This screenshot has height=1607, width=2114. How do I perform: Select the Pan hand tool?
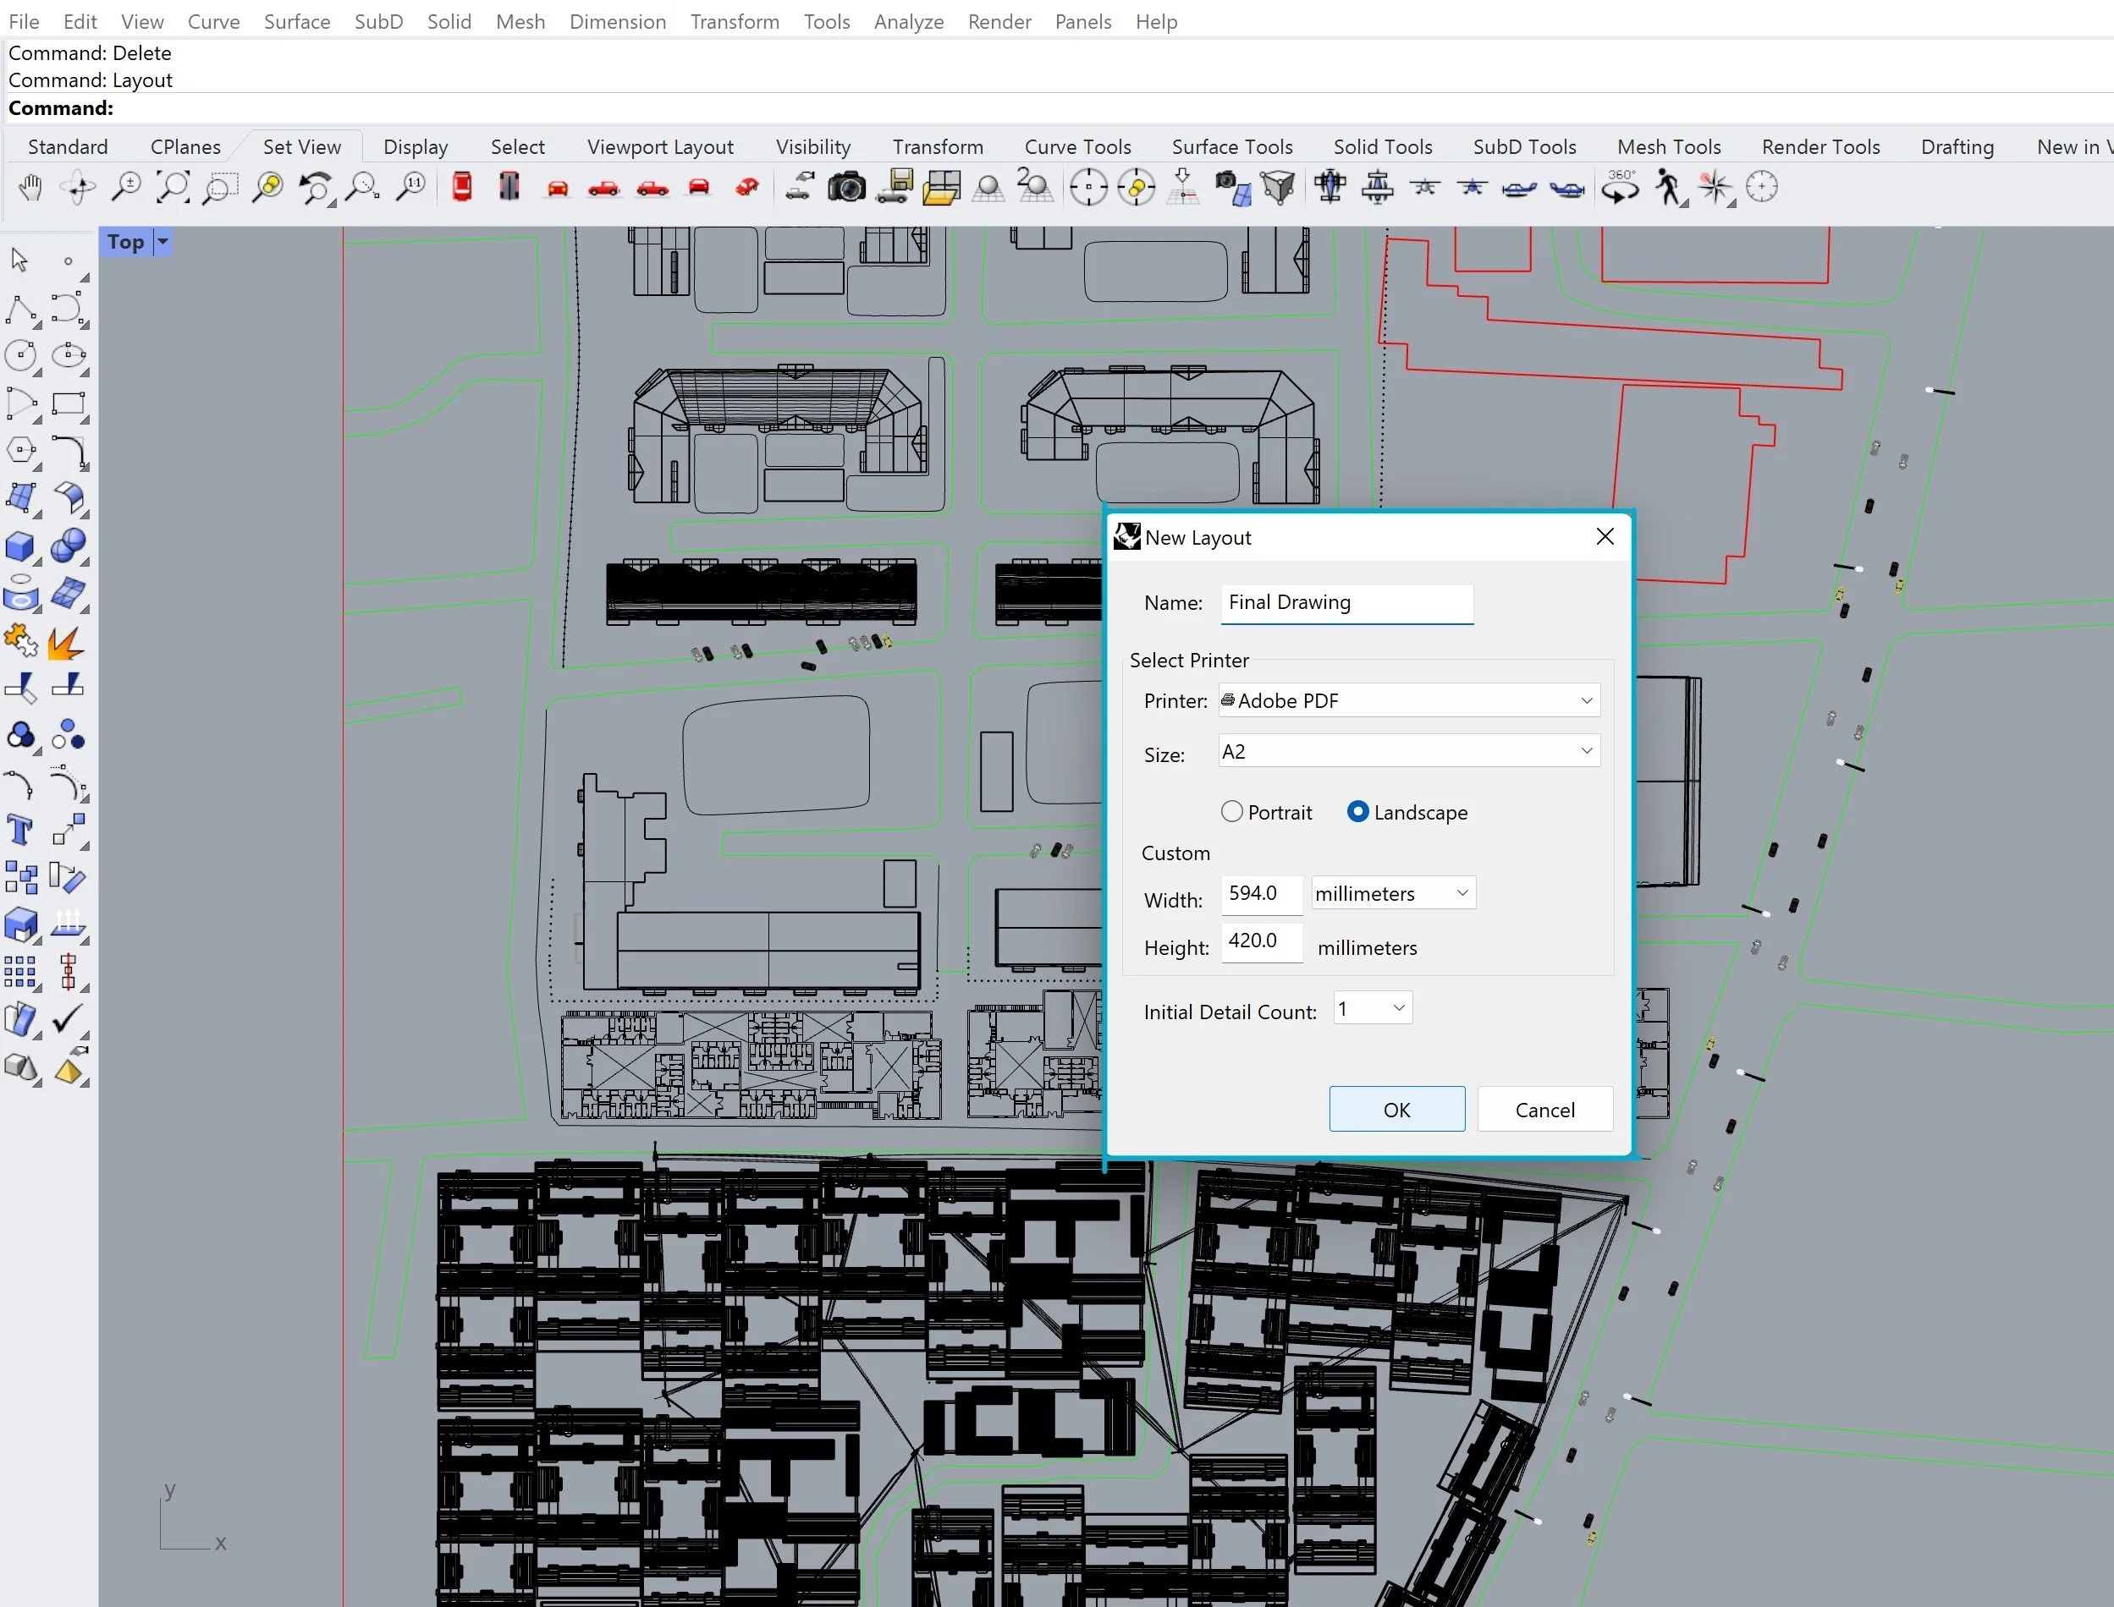30,188
